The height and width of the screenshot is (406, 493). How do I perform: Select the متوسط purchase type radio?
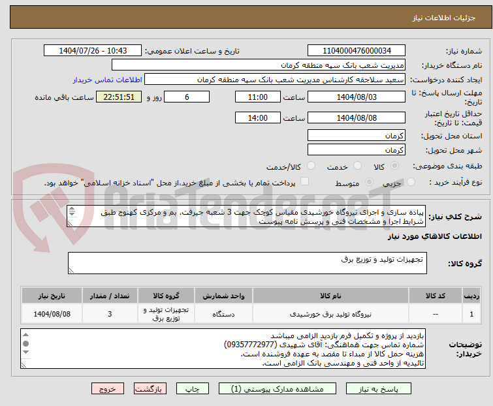(x=369, y=182)
